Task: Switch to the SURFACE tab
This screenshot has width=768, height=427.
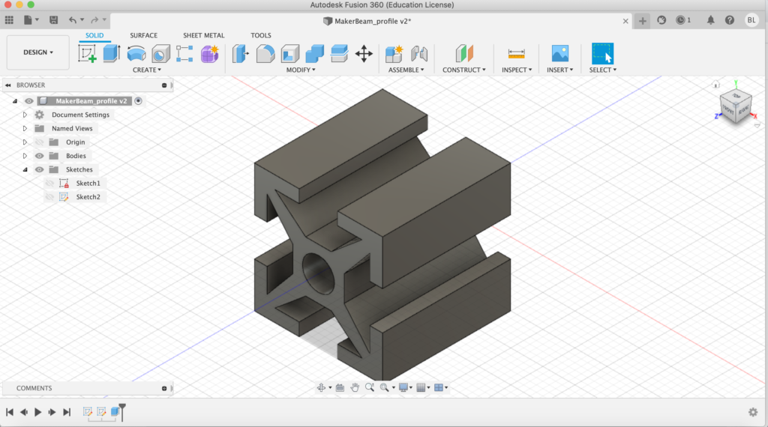Action: click(x=143, y=35)
